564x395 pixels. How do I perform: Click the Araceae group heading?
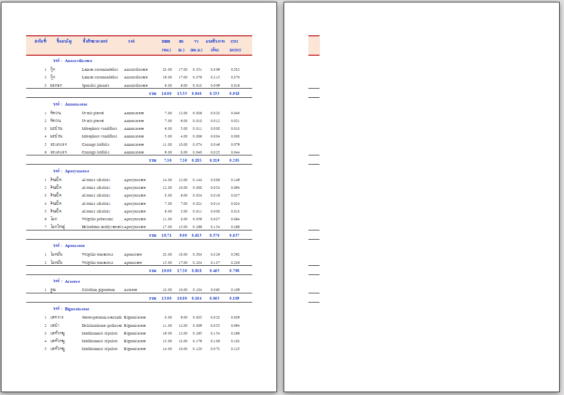coord(72,281)
